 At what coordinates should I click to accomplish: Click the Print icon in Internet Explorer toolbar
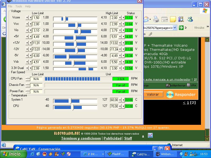pos(156,19)
